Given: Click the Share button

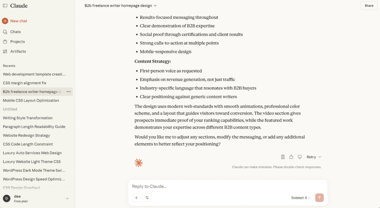Looking at the screenshot, I should pyautogui.click(x=369, y=6).
